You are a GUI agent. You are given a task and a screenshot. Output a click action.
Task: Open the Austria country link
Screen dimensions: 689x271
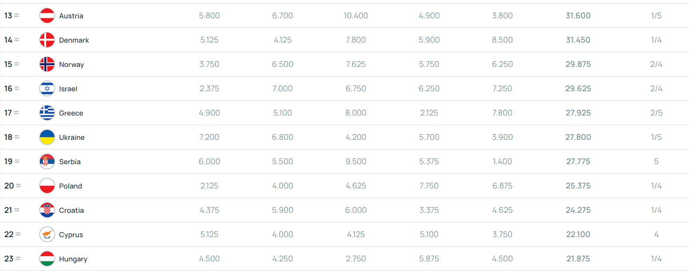[x=71, y=16]
